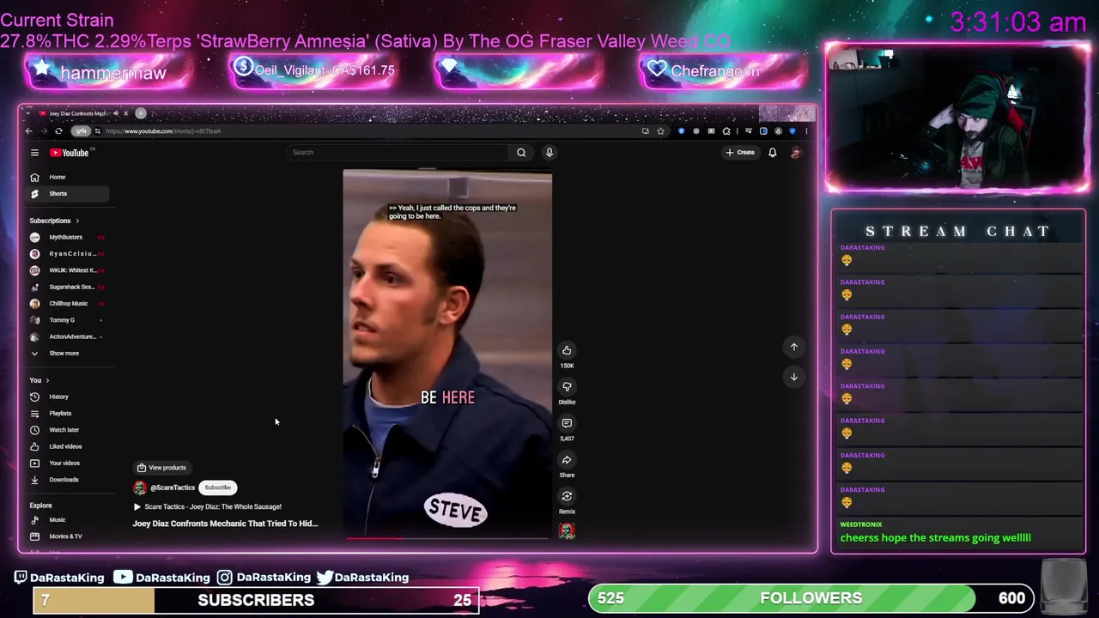Screen dimensions: 1099x618
Task: Open the account avatar menu on YouTube
Action: pyautogui.click(x=796, y=153)
